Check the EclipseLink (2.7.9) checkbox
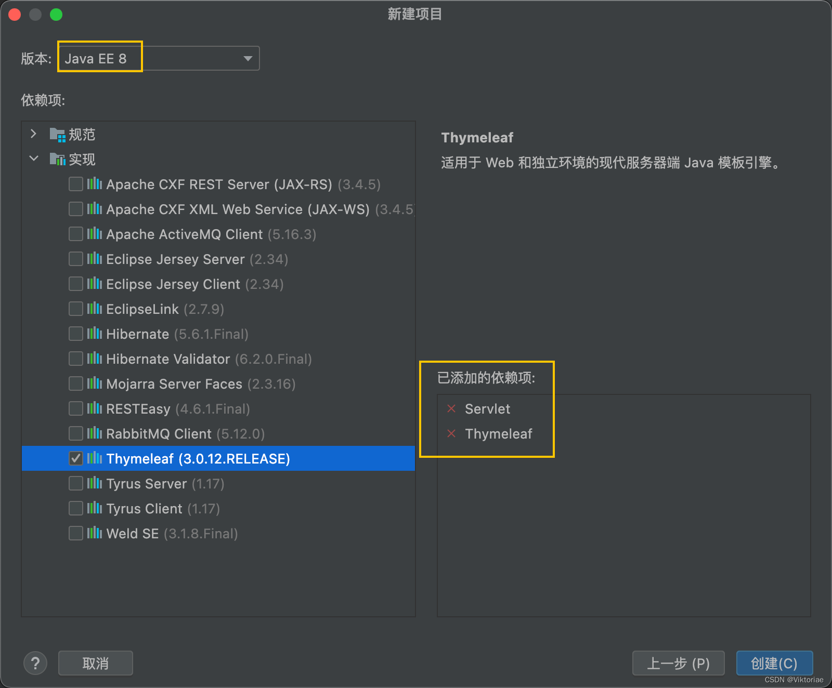The width and height of the screenshot is (832, 688). pyautogui.click(x=76, y=309)
